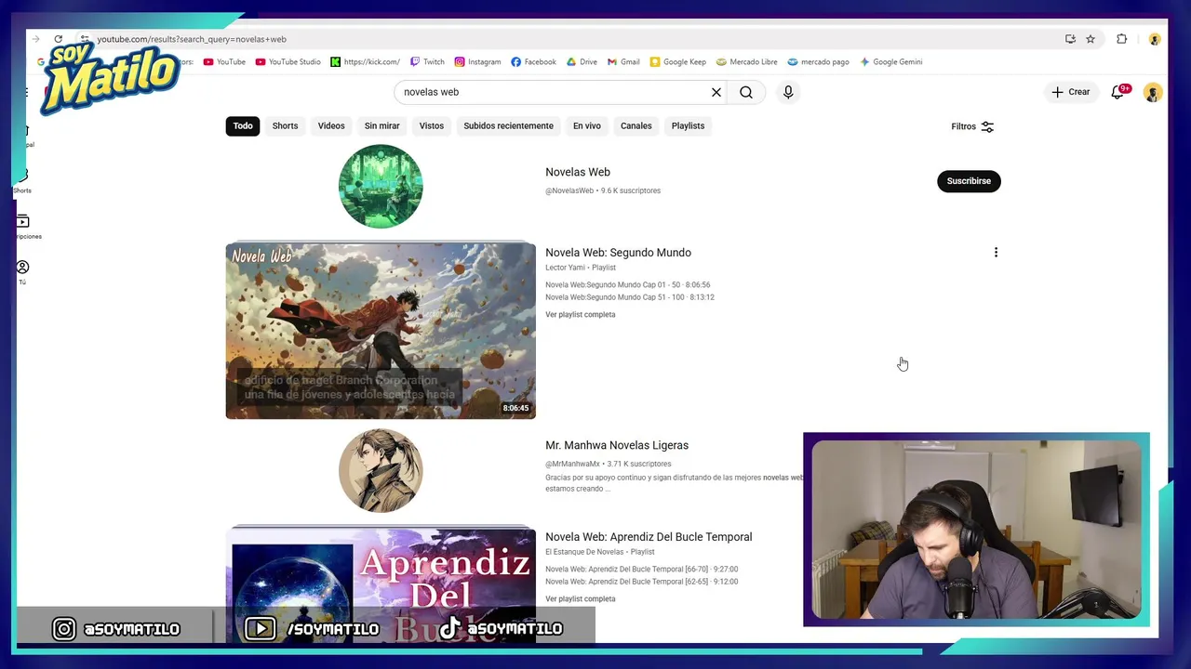Subscribe to Novelas Web with Suscribirse
1191x669 pixels.
click(x=969, y=181)
